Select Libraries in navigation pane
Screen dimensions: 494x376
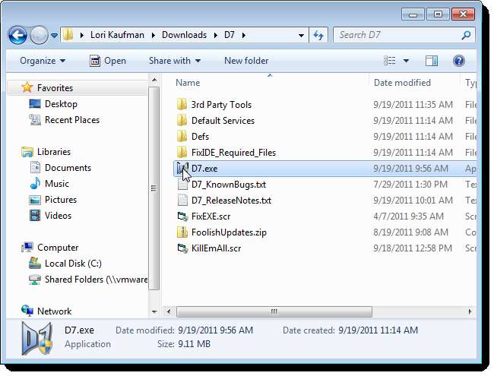tap(54, 152)
